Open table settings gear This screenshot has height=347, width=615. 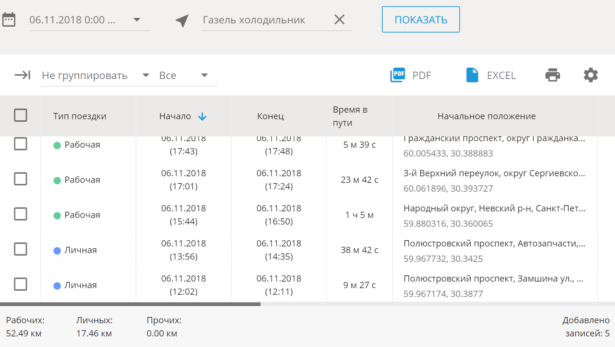click(590, 75)
